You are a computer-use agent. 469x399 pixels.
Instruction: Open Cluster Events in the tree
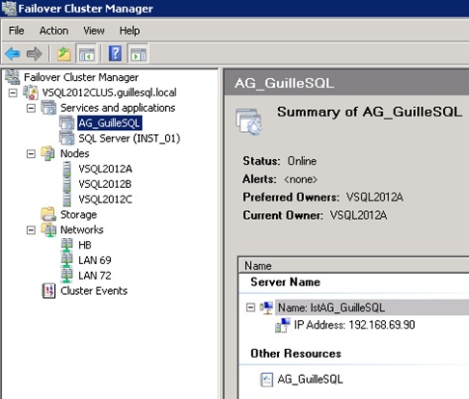tap(94, 291)
